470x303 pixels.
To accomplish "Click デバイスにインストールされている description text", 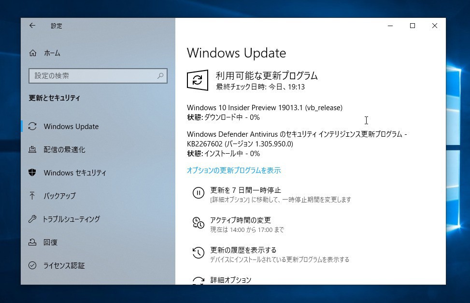I will [280, 260].
